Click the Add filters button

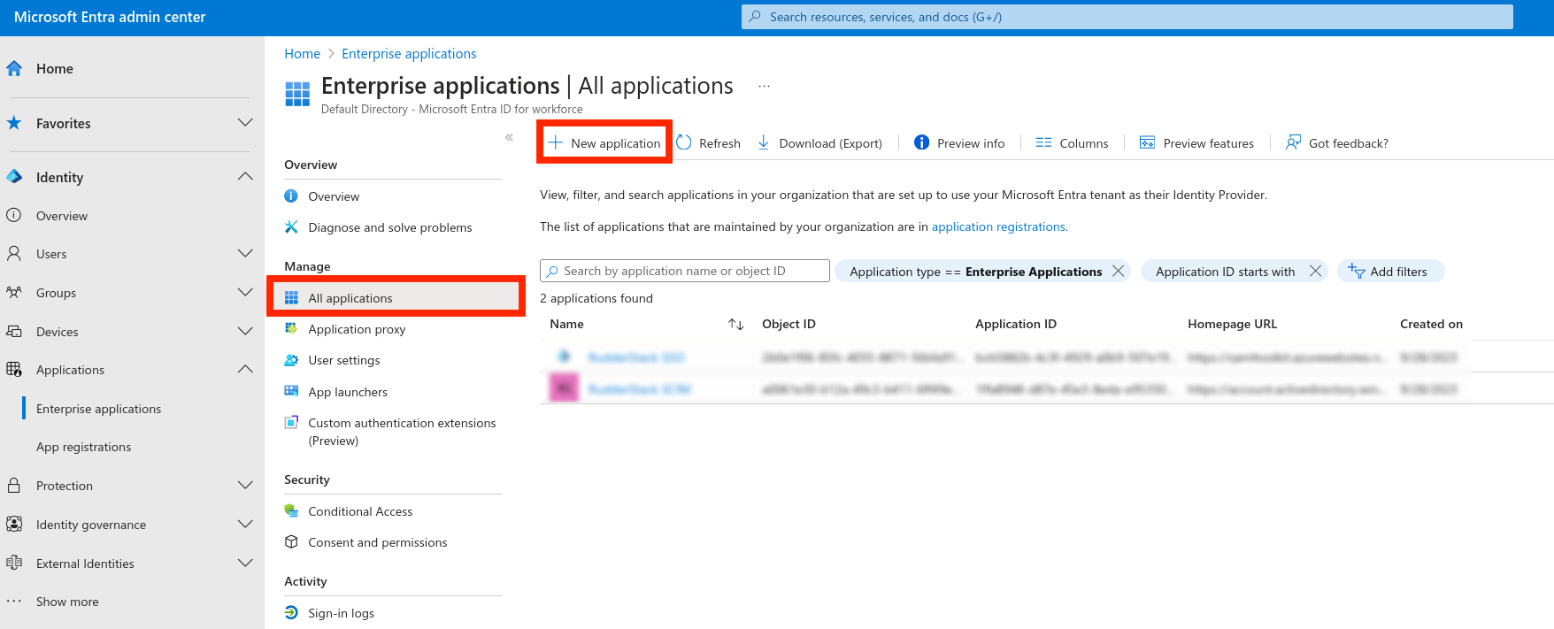click(x=1390, y=272)
